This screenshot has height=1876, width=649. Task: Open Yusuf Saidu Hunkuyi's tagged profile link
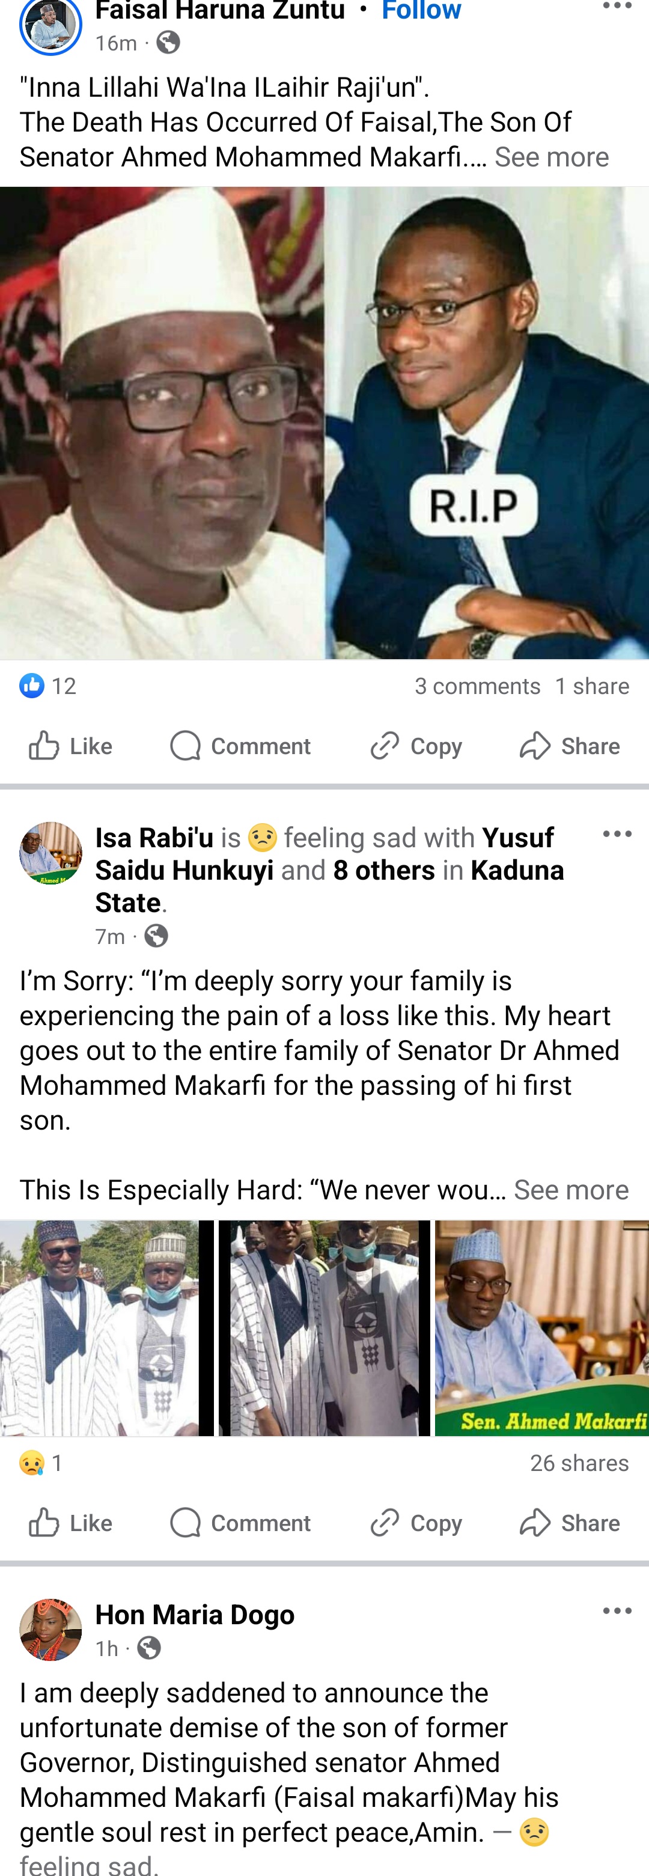pos(184,870)
